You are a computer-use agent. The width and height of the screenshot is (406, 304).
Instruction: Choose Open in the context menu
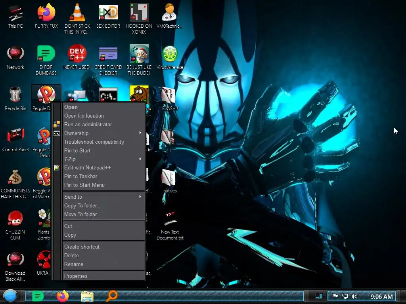tap(103, 107)
